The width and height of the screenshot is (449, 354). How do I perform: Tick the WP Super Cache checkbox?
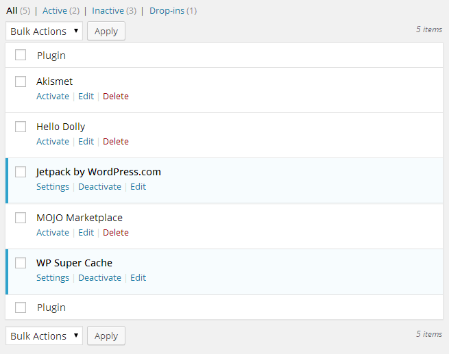pyautogui.click(x=21, y=263)
